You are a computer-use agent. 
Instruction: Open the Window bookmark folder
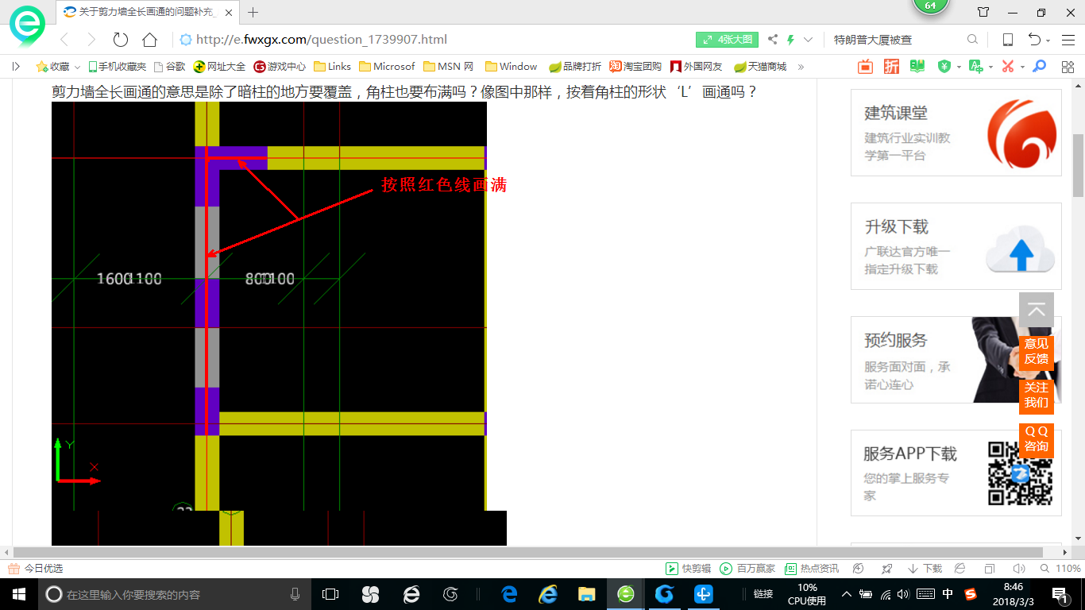[x=511, y=67]
